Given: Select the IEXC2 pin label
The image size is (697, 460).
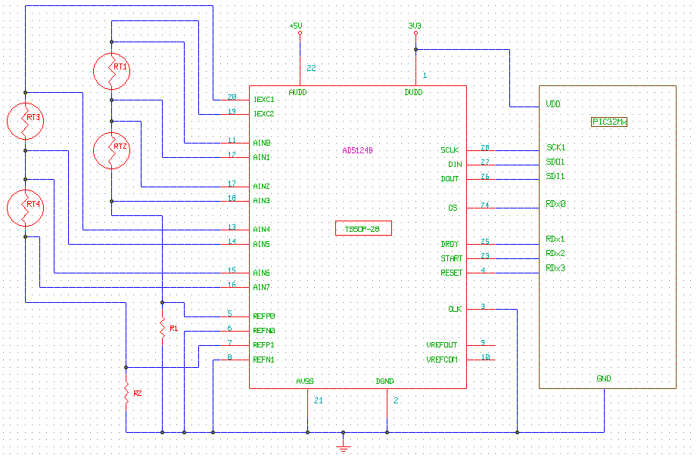Looking at the screenshot, I should [x=264, y=114].
